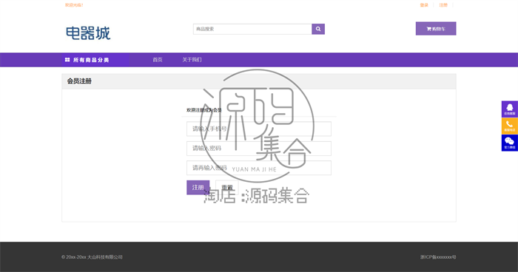Open the 购物车 shopping cart

pyautogui.click(x=436, y=29)
